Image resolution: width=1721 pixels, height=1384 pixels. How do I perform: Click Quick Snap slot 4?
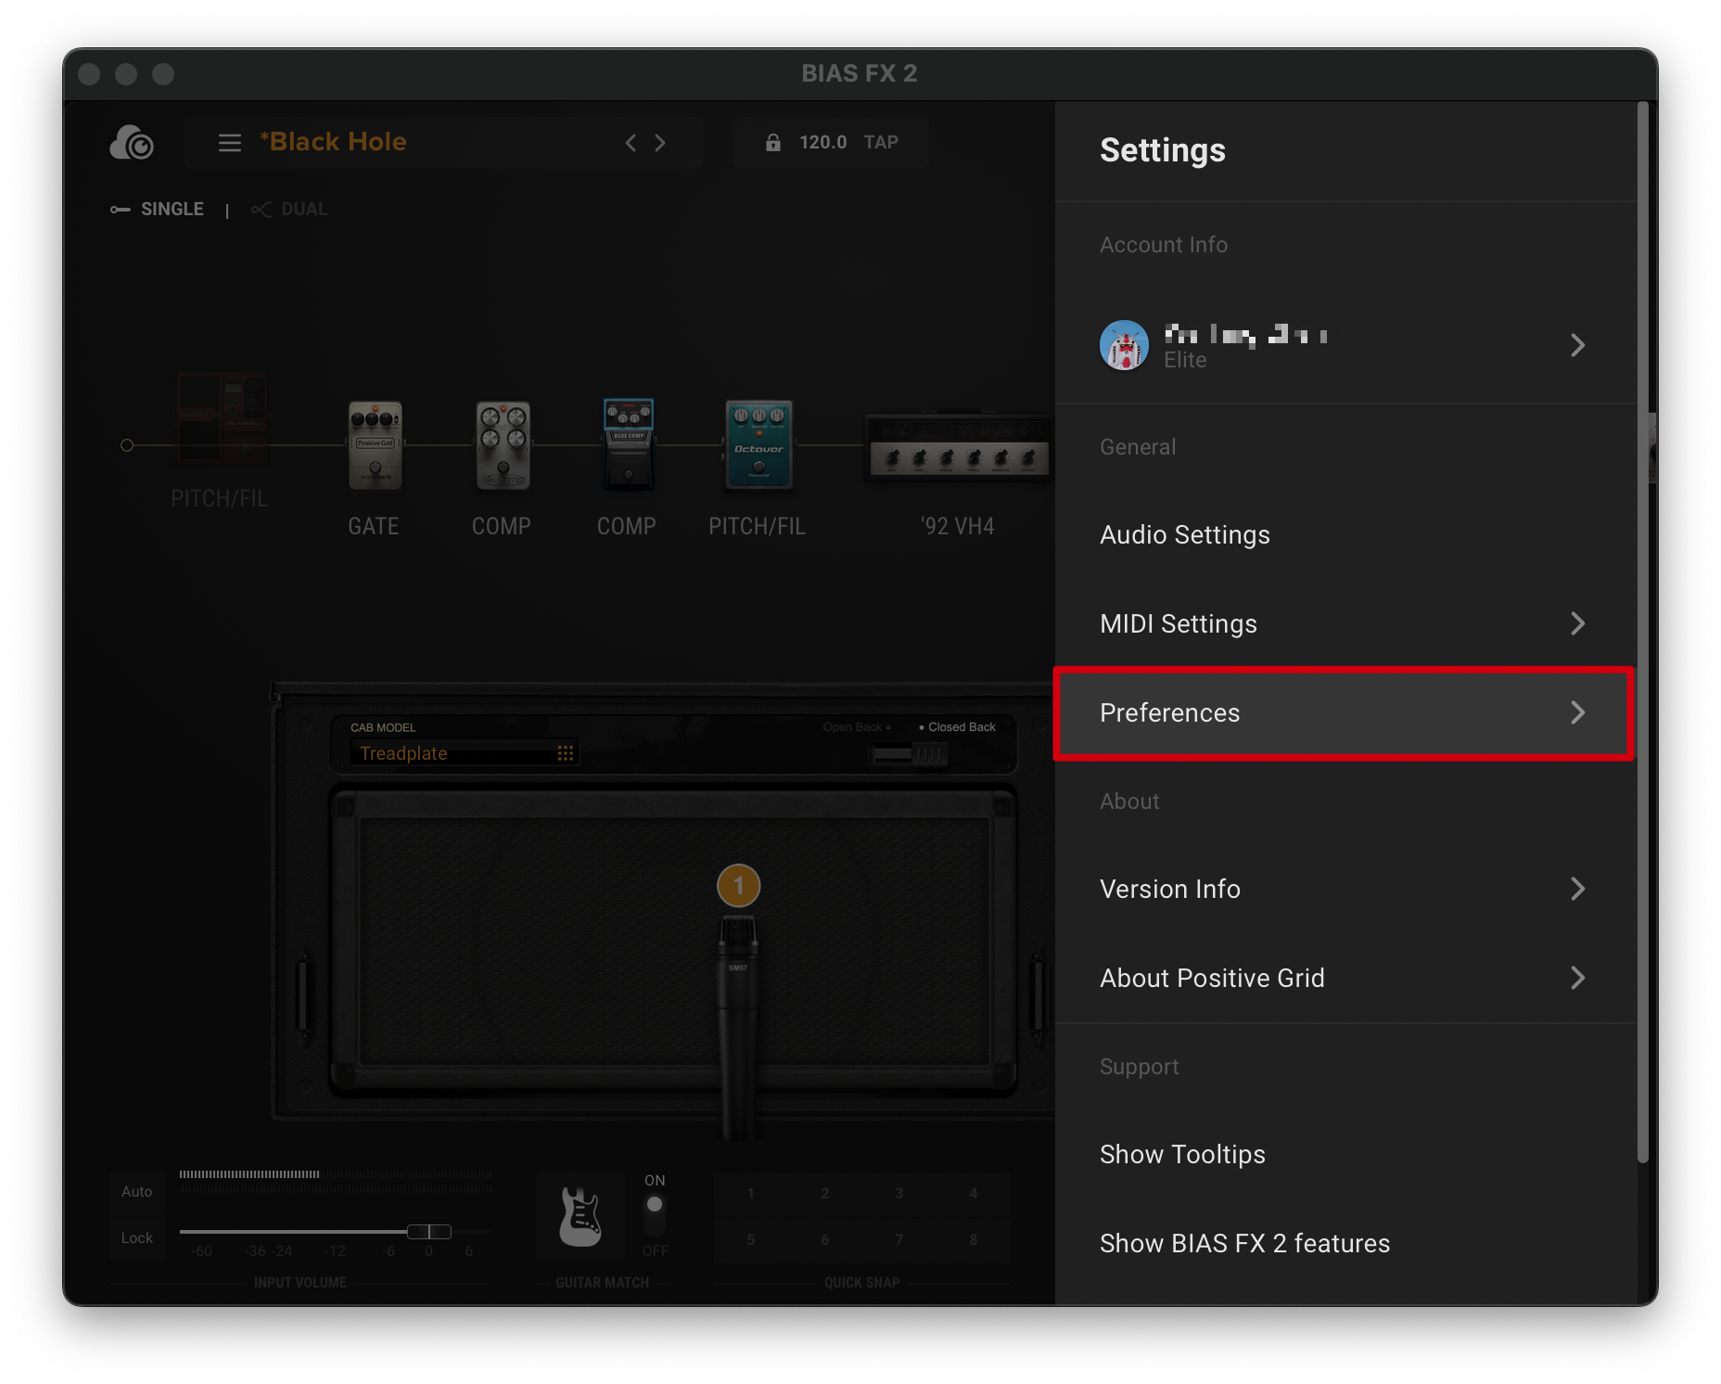tap(973, 1194)
